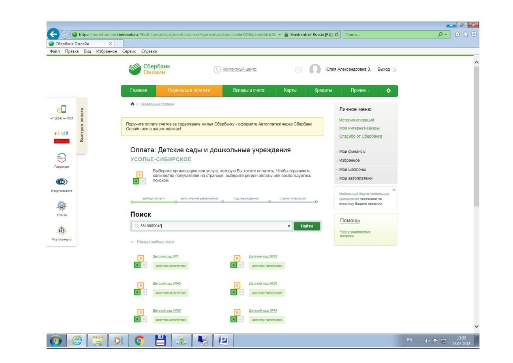This screenshot has height=363, width=513.
Task: Open the messages envelope icon
Action: 299,70
